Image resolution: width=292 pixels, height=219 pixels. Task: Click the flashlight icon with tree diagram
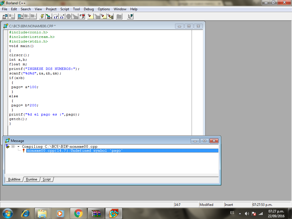(110, 16)
